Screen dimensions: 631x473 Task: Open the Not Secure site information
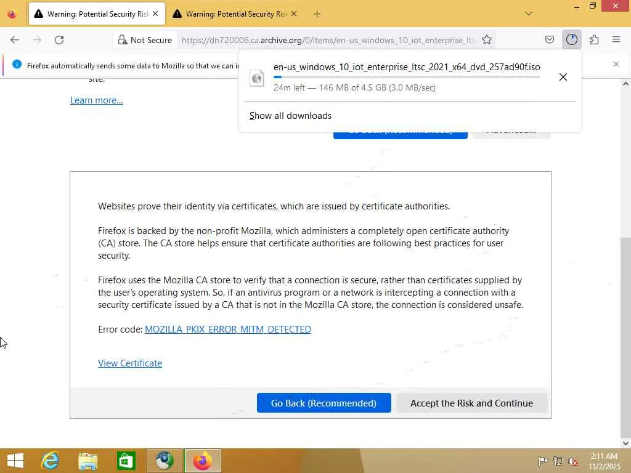pos(145,40)
